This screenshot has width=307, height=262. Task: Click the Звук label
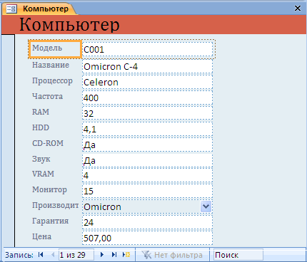(x=41, y=159)
